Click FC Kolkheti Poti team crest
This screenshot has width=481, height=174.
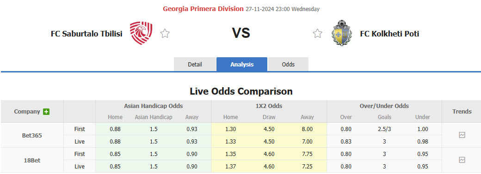[x=342, y=33]
